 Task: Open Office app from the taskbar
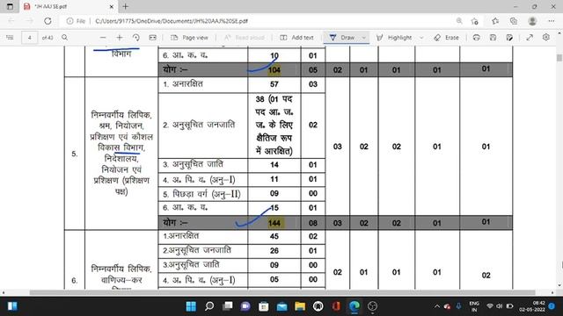tap(336, 306)
